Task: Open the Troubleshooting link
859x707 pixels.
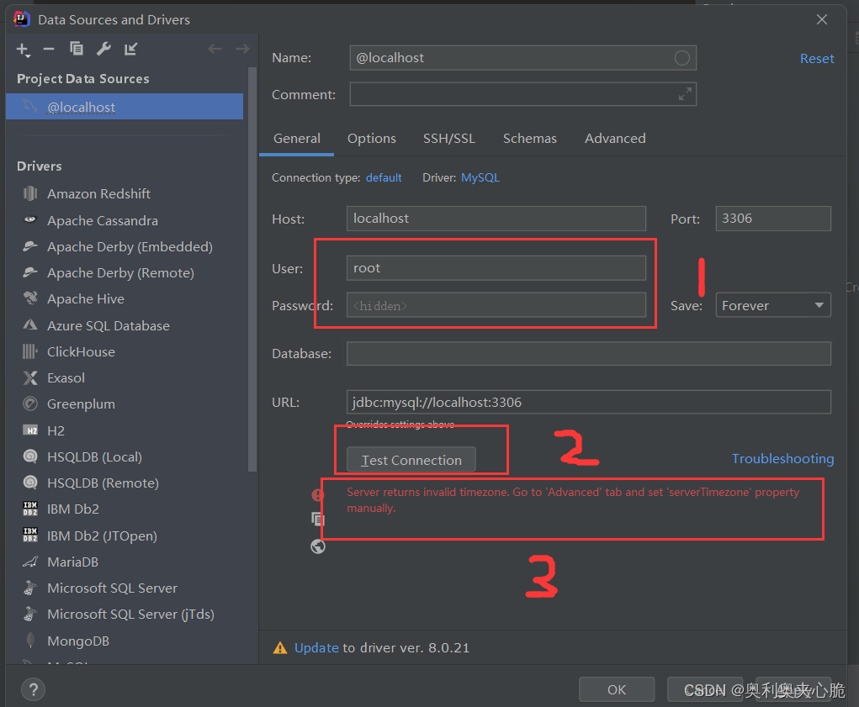Action: point(782,458)
